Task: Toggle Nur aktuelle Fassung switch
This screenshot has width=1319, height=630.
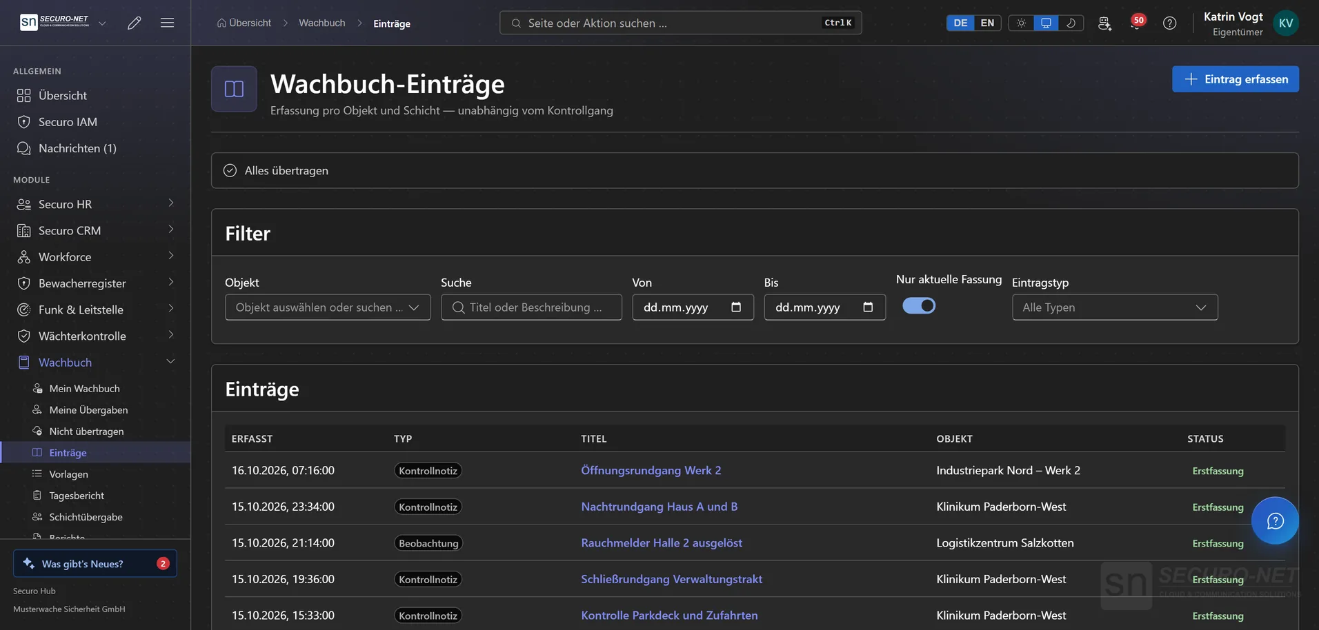Action: pyautogui.click(x=919, y=305)
